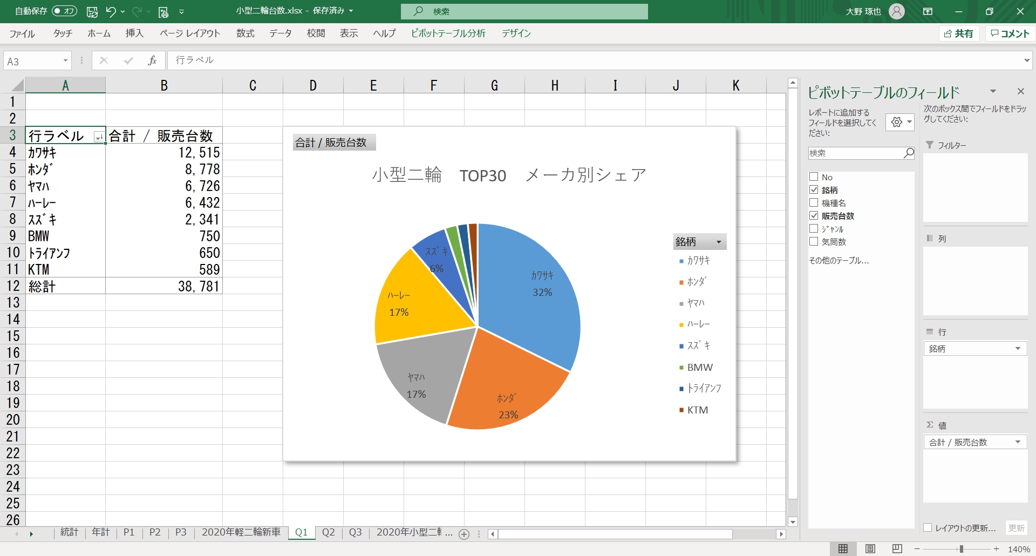Open the field list tools gear
Screen dimensions: 1036x556
(x=900, y=123)
